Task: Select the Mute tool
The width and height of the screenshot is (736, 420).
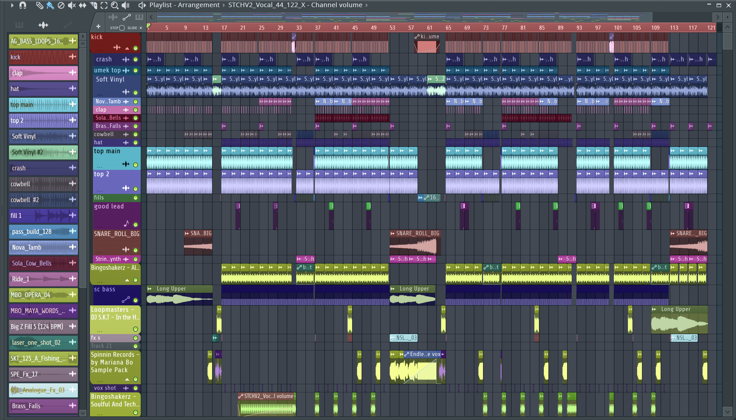Action: (x=72, y=5)
